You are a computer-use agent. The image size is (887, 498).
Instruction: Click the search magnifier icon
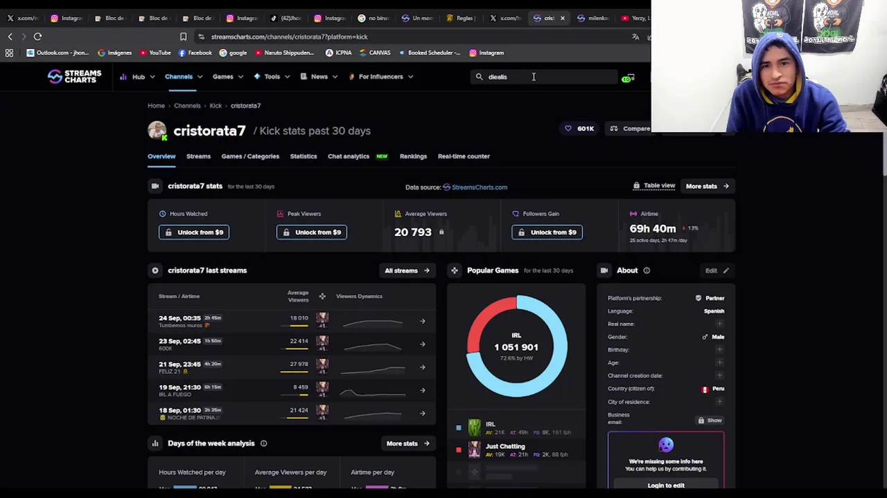pos(479,77)
